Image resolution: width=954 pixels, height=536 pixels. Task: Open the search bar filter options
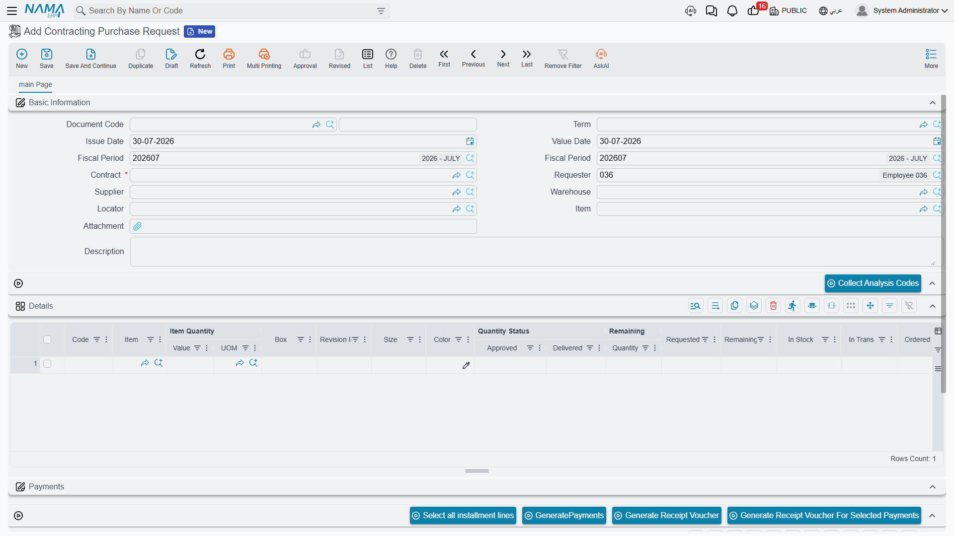[381, 11]
